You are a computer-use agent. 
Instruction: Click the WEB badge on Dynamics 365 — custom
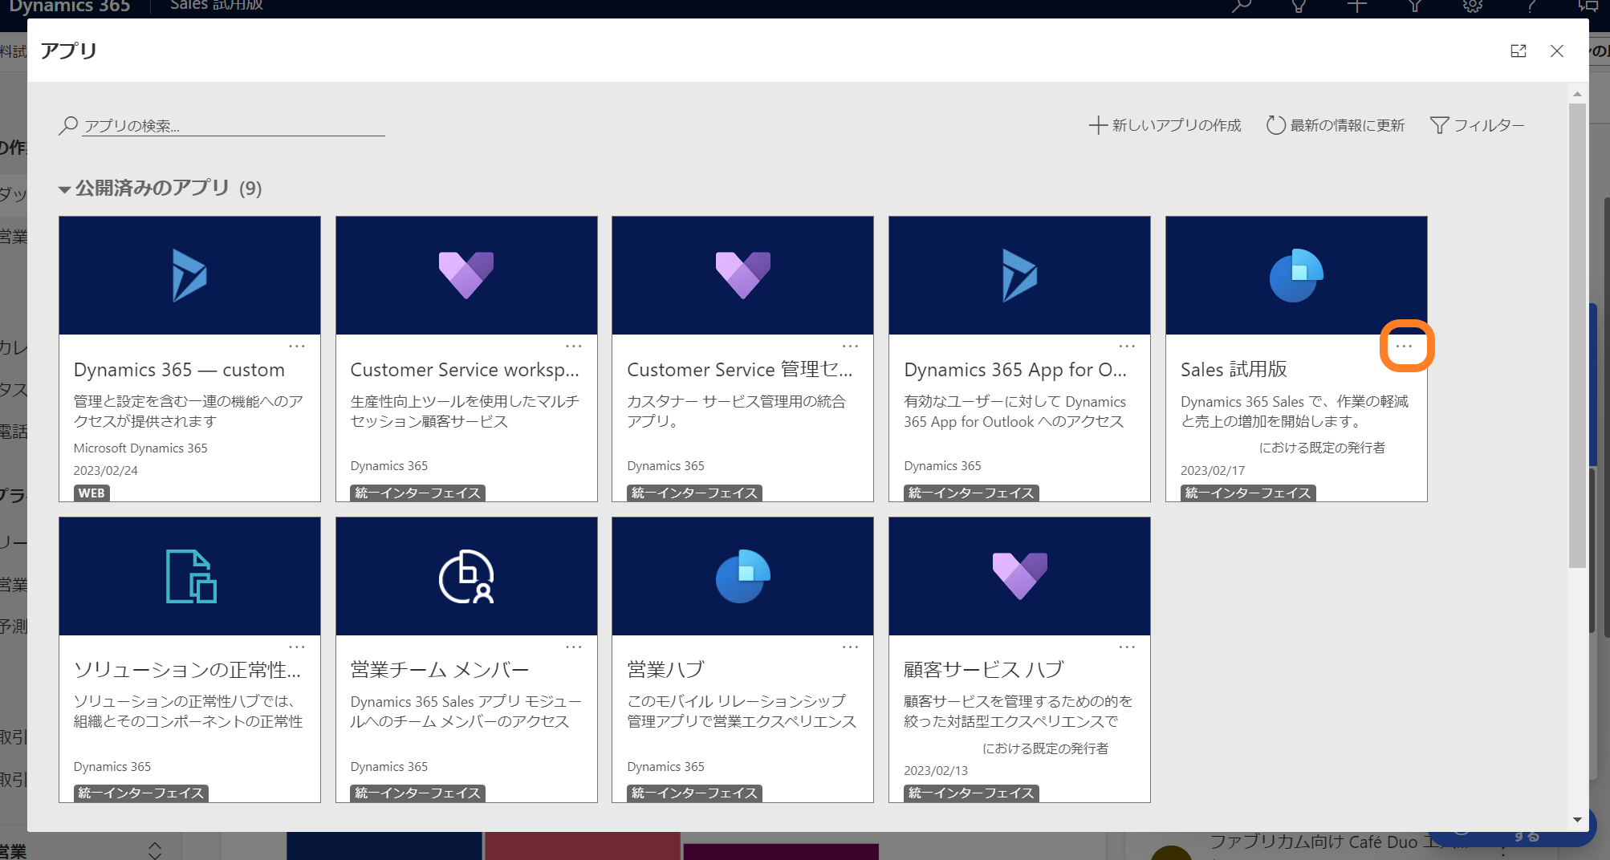91,493
